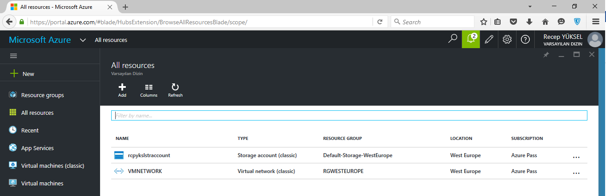Pin the All resources blade
606x196 pixels.
(x=546, y=55)
